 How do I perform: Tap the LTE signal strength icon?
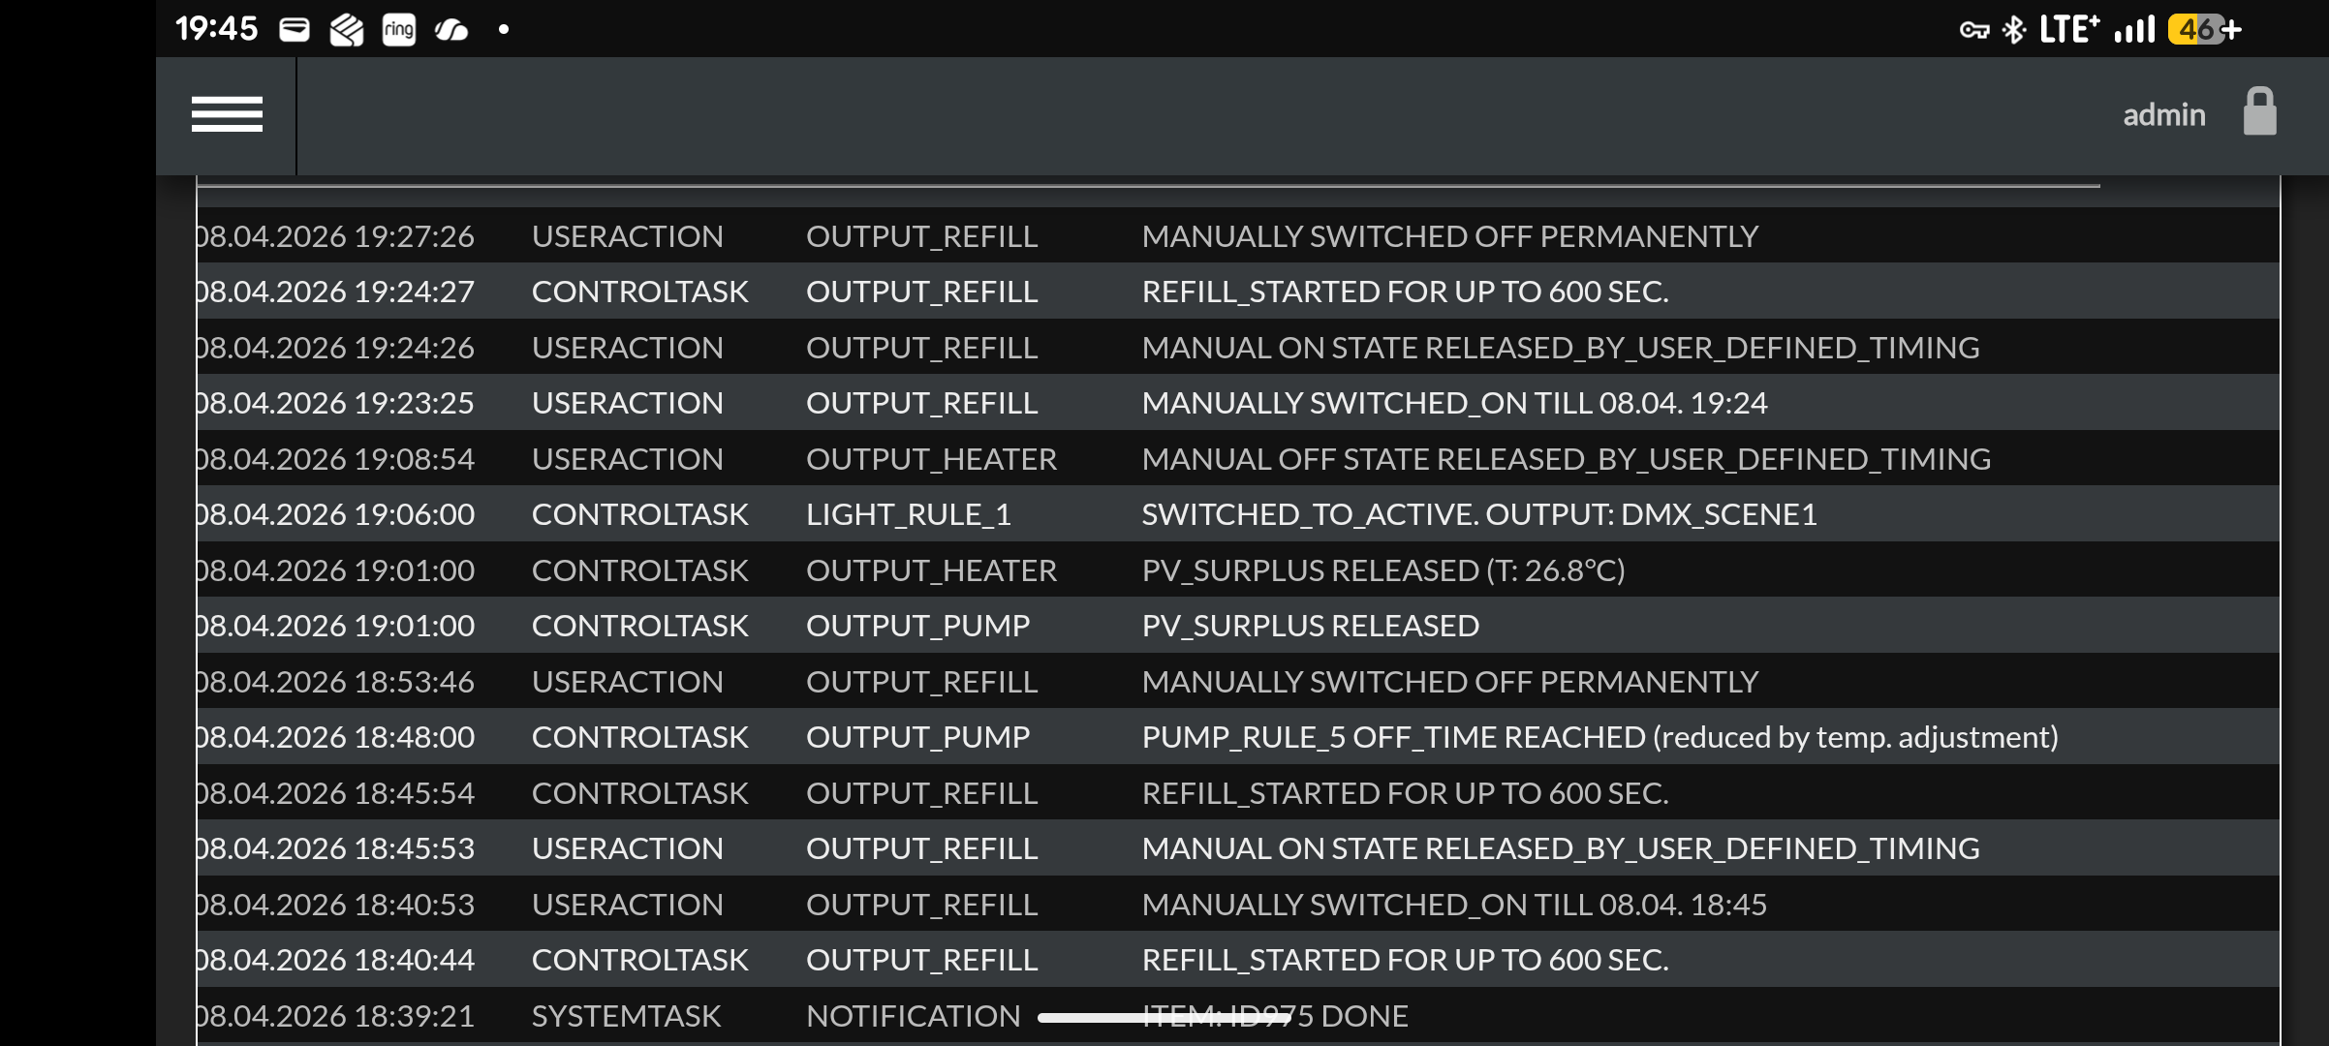2134,30
